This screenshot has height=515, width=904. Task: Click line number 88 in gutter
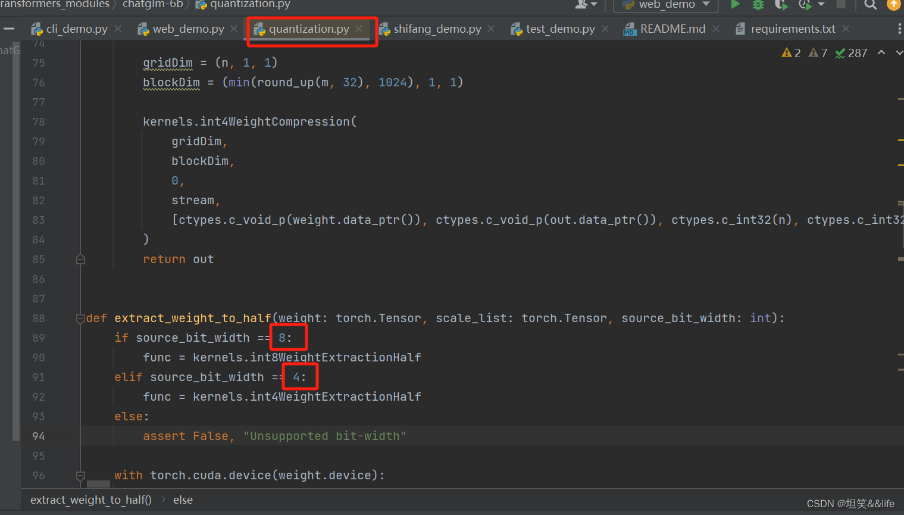coord(39,319)
